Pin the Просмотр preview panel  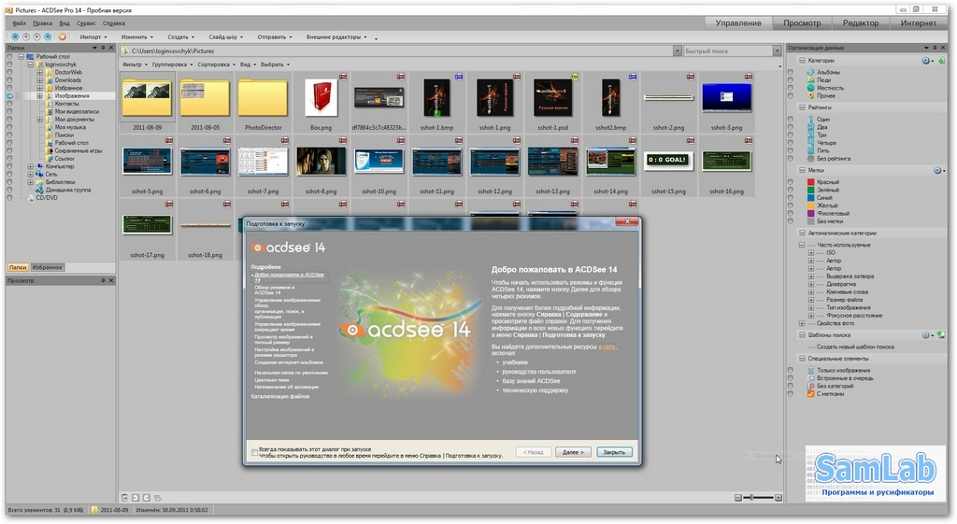click(x=103, y=280)
